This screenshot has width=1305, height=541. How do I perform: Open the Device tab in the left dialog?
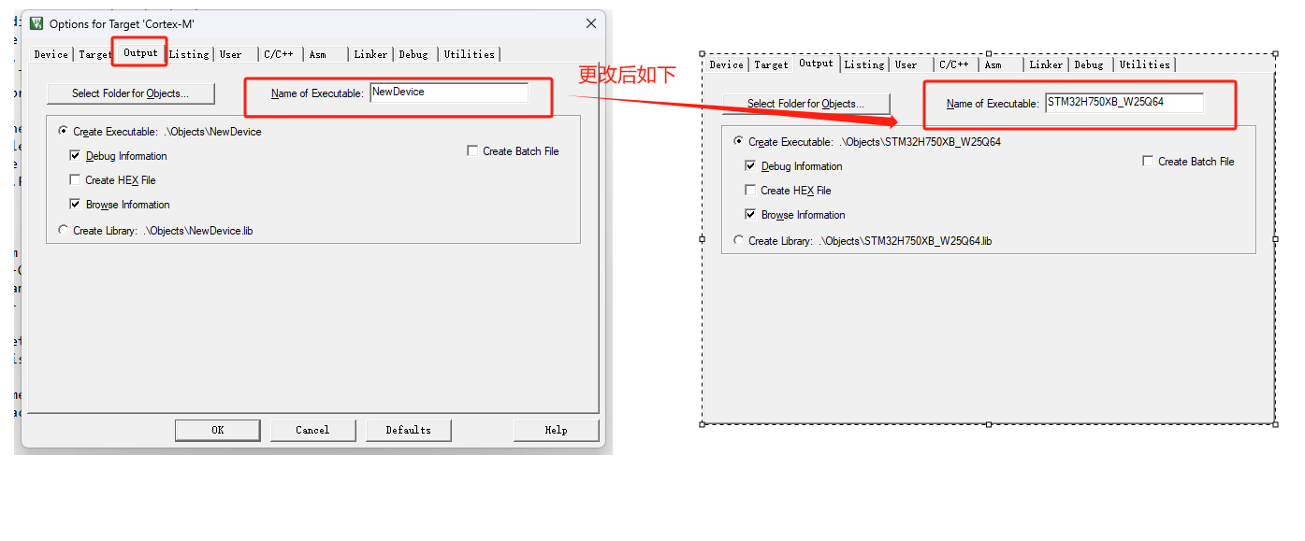coord(51,54)
